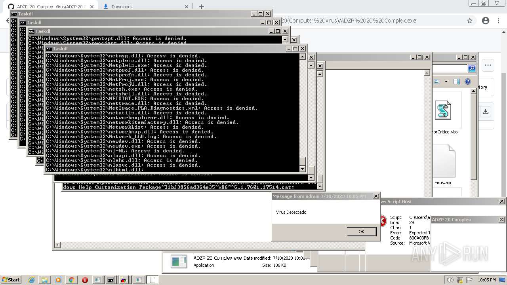The width and height of the screenshot is (507, 285).
Task: Bookmark this page with the star icon
Action: pos(470,21)
